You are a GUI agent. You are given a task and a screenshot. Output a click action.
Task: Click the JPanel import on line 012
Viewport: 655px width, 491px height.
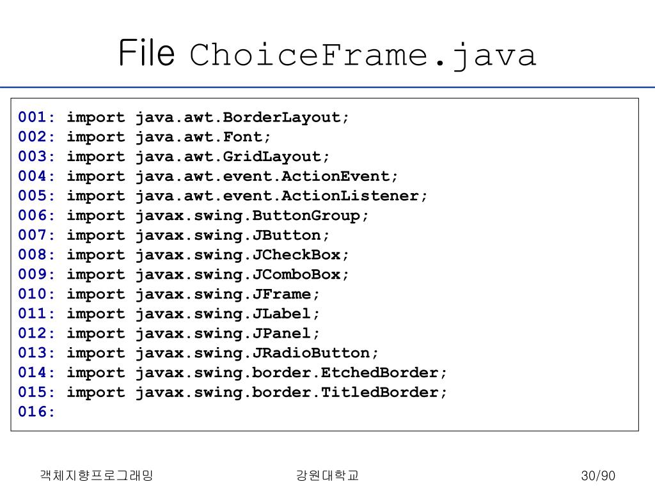coord(168,333)
